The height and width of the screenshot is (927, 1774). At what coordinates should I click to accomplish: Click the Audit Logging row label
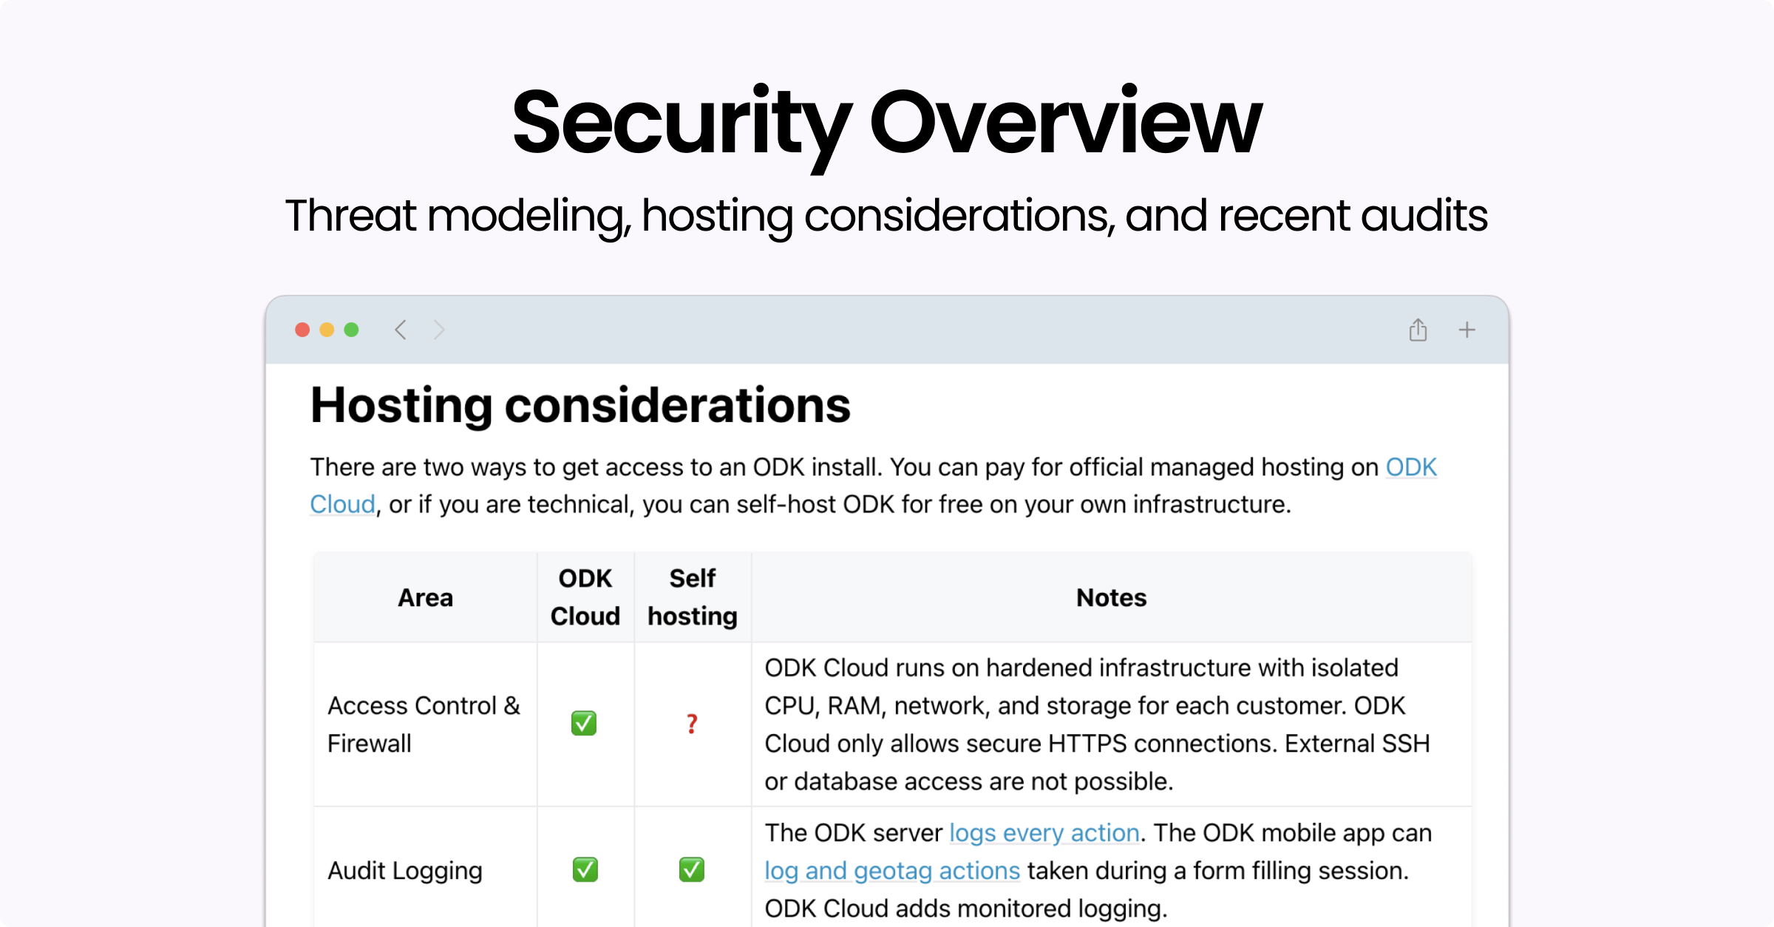pos(405,870)
